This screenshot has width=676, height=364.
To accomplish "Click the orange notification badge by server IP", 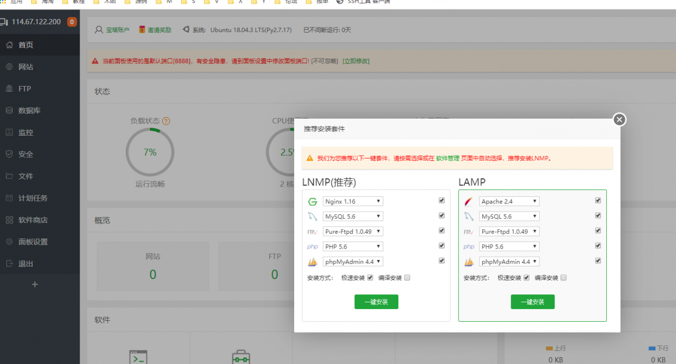I will coord(72,22).
